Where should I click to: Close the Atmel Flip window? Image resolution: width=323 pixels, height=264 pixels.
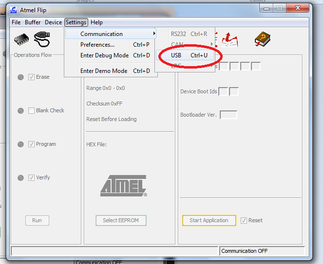pyautogui.click(x=298, y=8)
